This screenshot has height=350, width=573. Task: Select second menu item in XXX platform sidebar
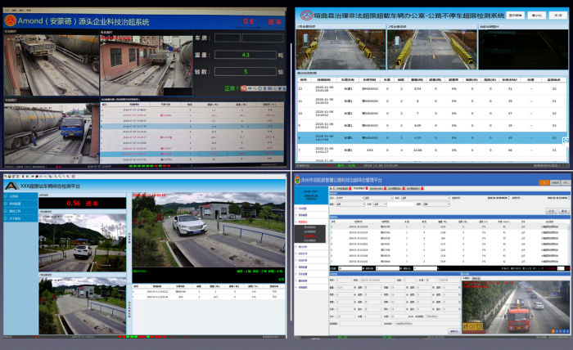pos(21,204)
